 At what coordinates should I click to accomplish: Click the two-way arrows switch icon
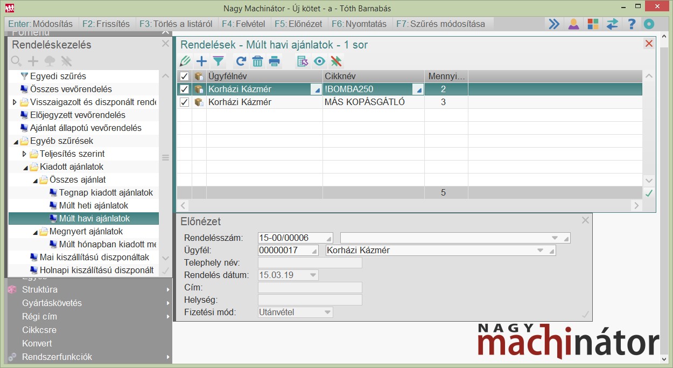point(612,24)
